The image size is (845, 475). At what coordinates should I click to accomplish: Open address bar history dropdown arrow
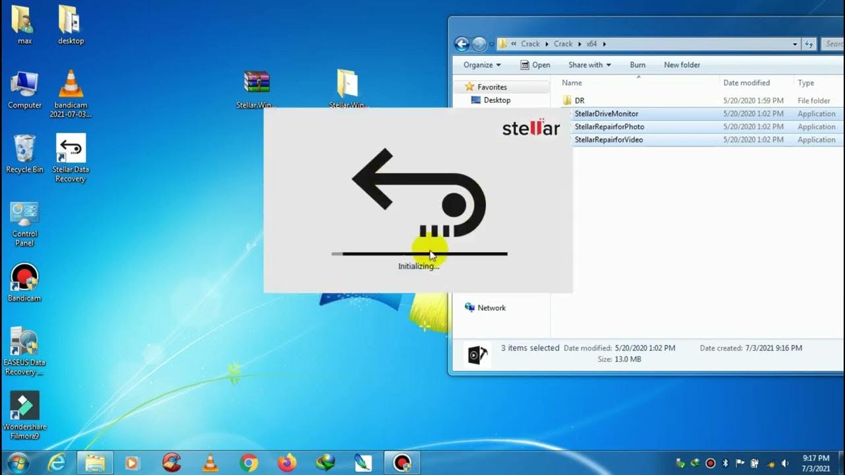[795, 44]
